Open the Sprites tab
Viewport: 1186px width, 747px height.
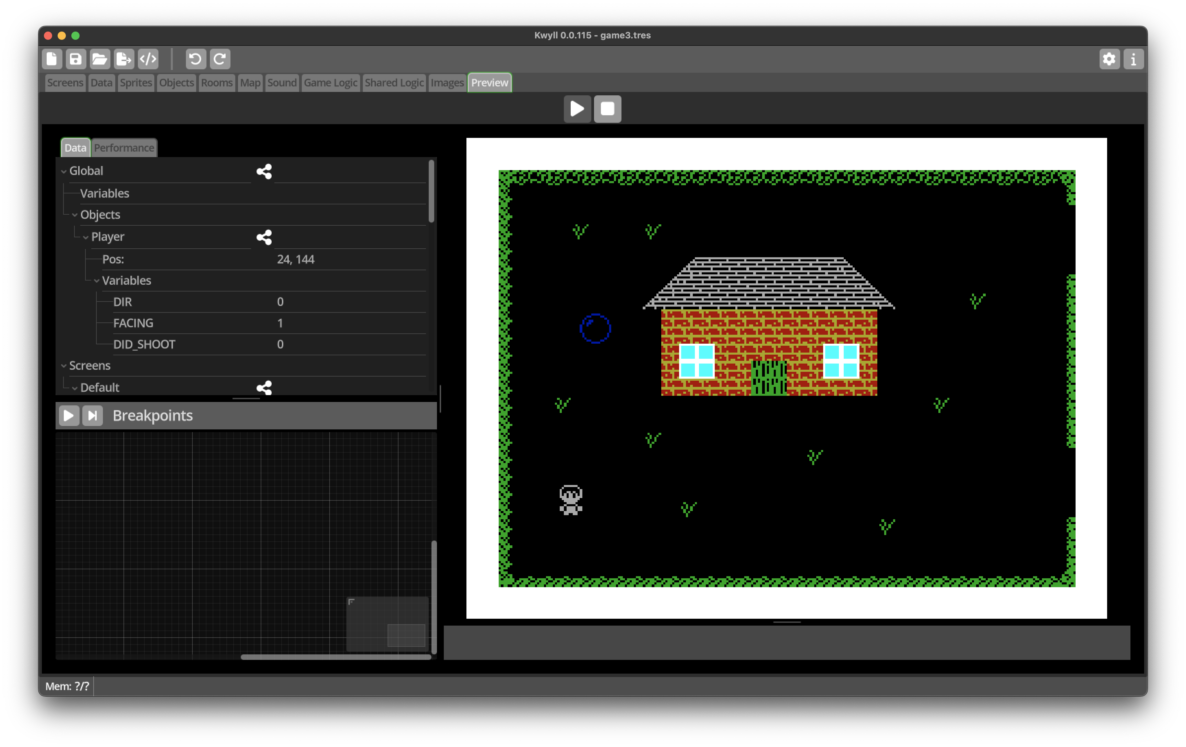click(135, 83)
